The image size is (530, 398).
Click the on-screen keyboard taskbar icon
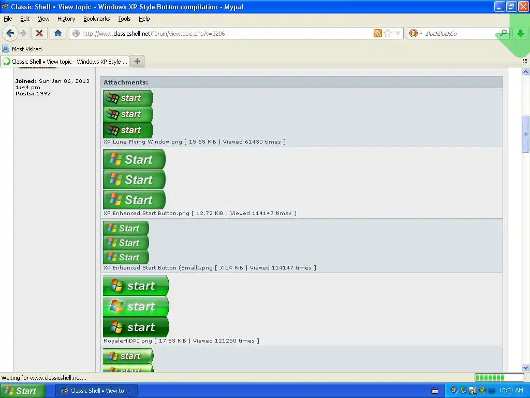(435, 391)
